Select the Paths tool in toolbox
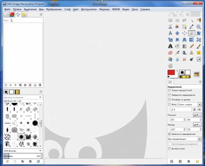 coord(184,27)
